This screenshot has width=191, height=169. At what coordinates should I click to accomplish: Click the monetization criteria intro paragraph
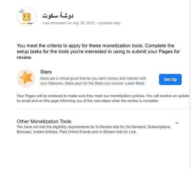pos(98,51)
